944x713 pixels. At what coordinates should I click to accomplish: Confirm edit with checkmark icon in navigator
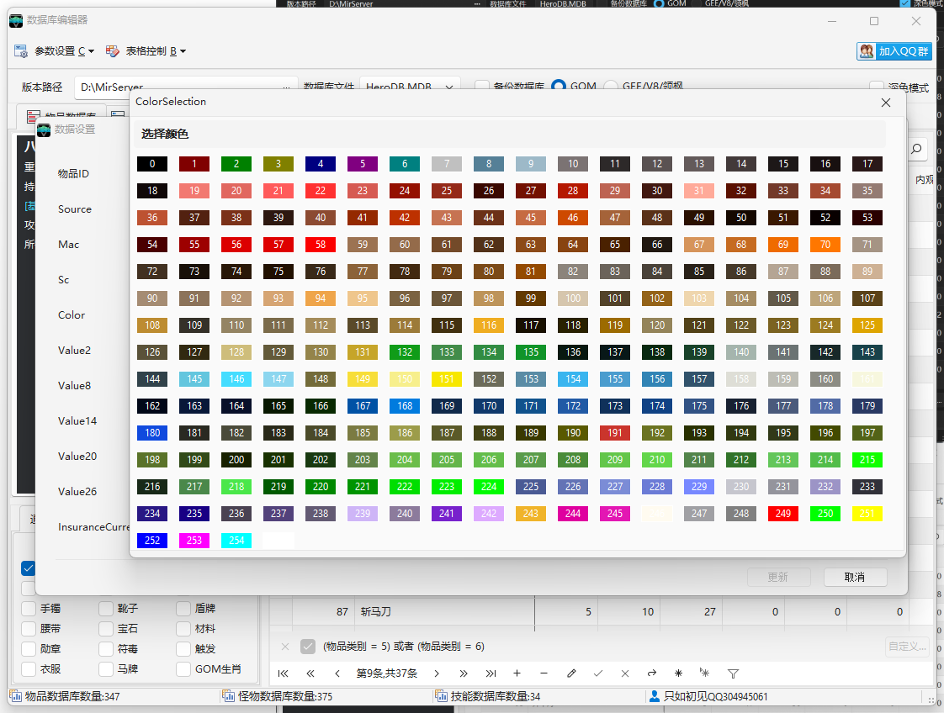pyautogui.click(x=598, y=673)
